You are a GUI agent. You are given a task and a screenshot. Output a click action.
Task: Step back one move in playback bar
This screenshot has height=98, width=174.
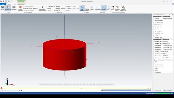click(x=71, y=85)
